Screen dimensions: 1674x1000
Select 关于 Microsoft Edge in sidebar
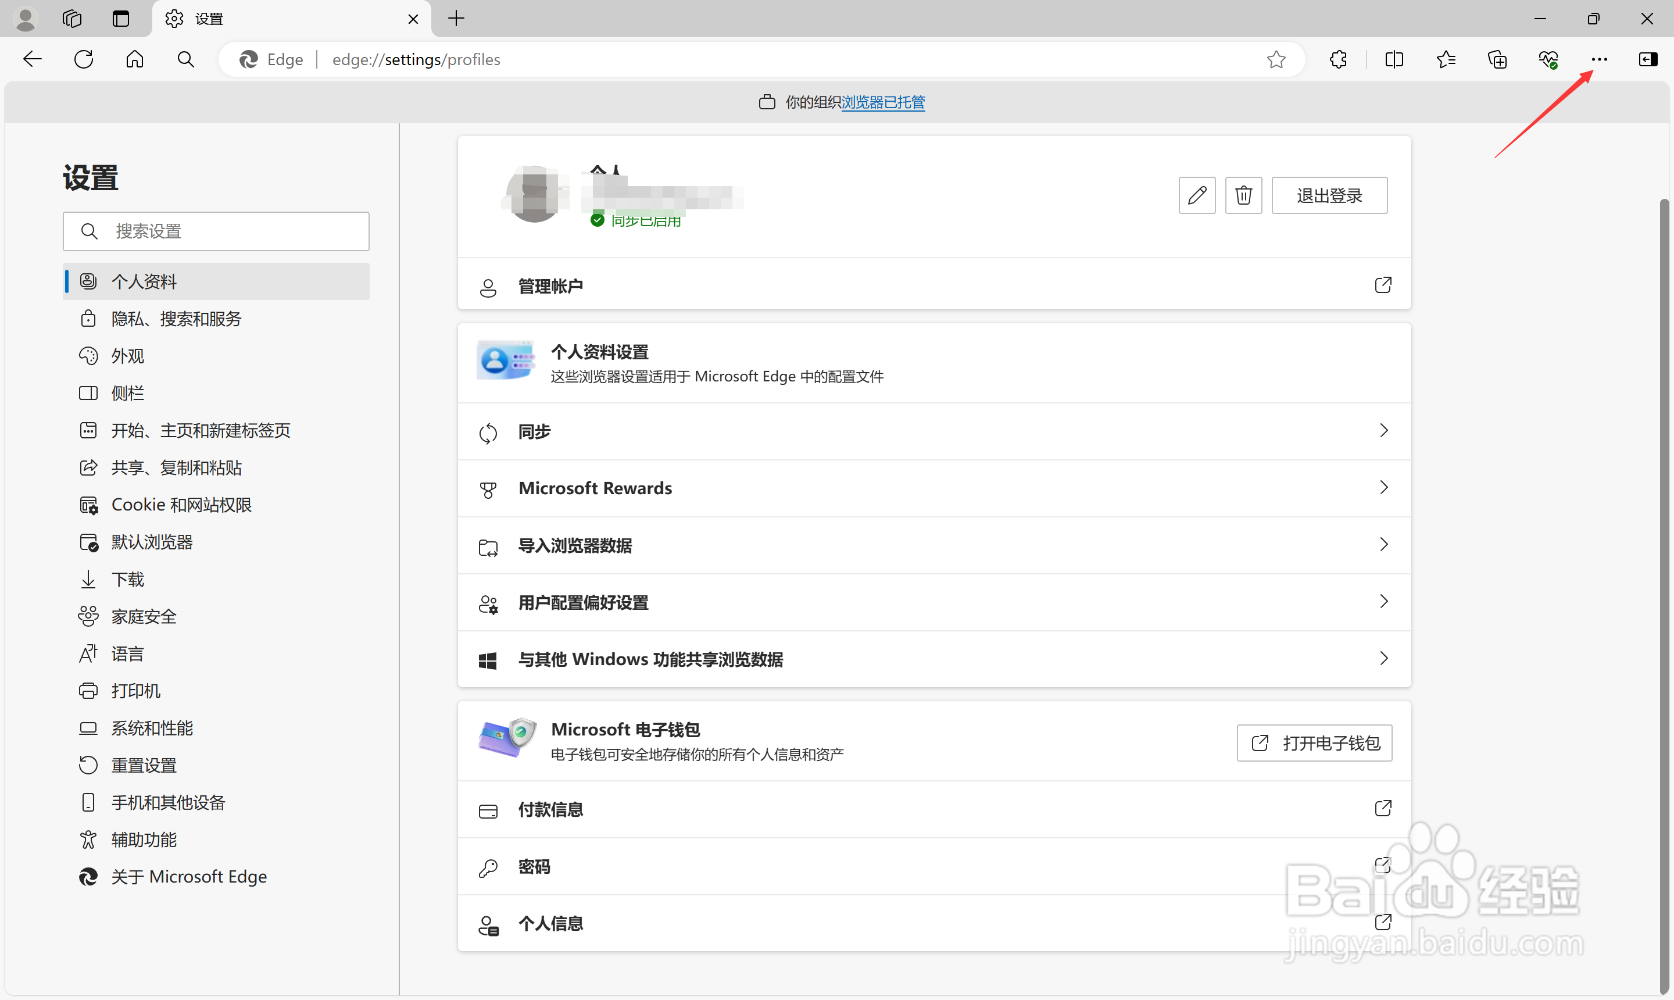click(216, 877)
